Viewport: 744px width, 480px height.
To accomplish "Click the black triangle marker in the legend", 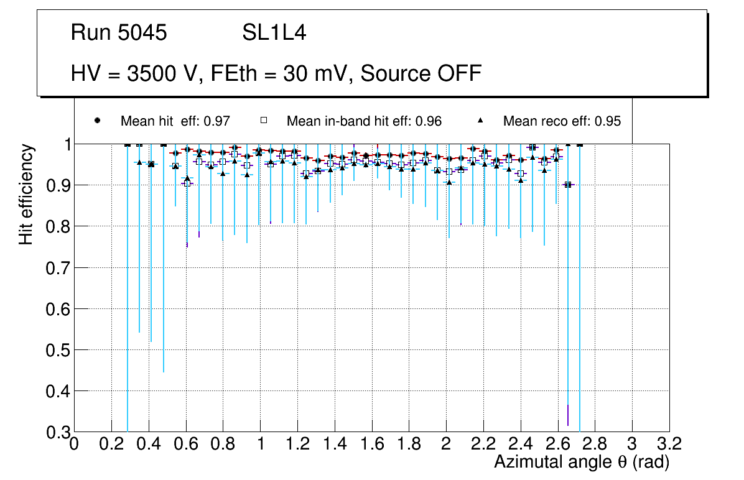I will 481,121.
